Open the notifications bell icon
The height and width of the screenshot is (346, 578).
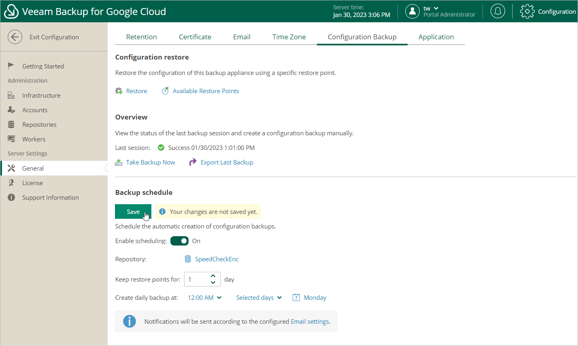click(498, 11)
